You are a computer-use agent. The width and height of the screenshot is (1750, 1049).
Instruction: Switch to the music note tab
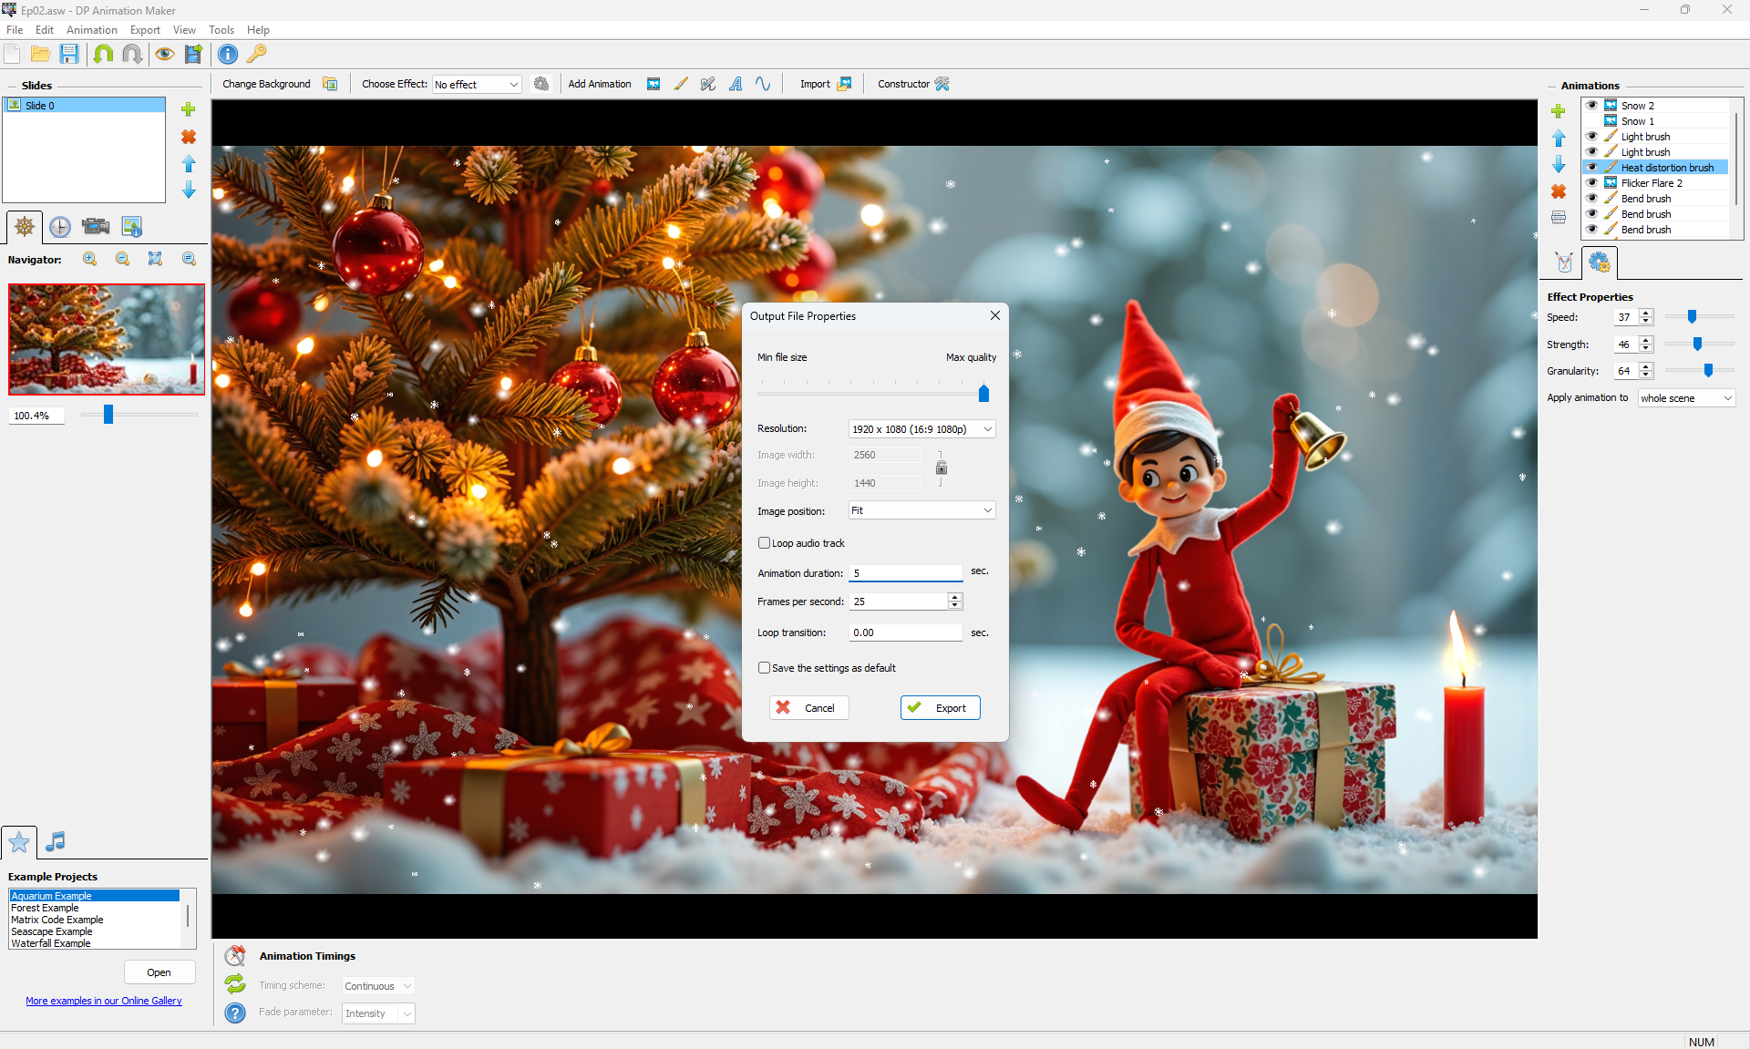click(56, 841)
